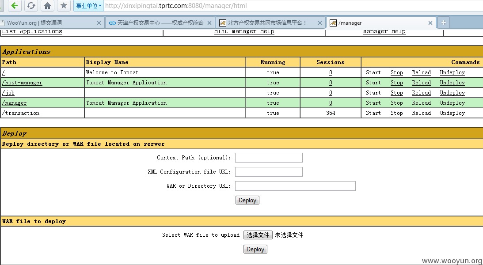Click the List Applications link
This screenshot has height=265, width=483.
(32, 31)
